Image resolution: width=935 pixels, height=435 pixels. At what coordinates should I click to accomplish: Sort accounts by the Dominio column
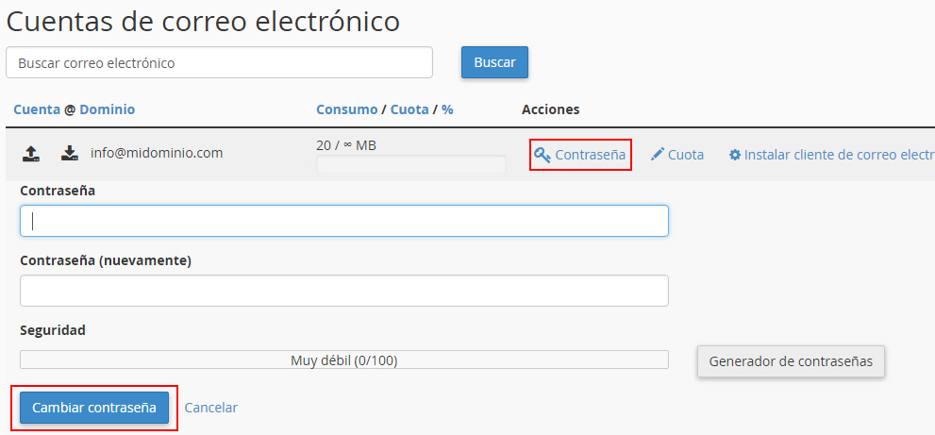107,109
